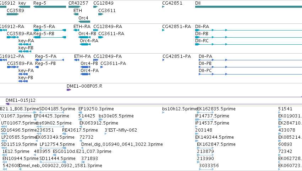Image resolution: width=302 pixels, height=171 pixels.
Task: Select the Reg-5-PB protein label
Action: point(45,64)
